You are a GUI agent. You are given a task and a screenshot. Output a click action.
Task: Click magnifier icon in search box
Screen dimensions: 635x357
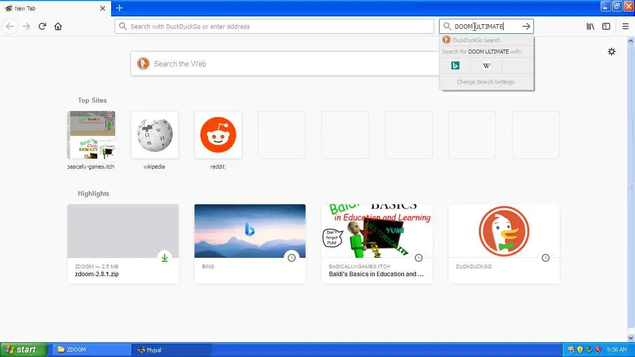click(x=447, y=26)
